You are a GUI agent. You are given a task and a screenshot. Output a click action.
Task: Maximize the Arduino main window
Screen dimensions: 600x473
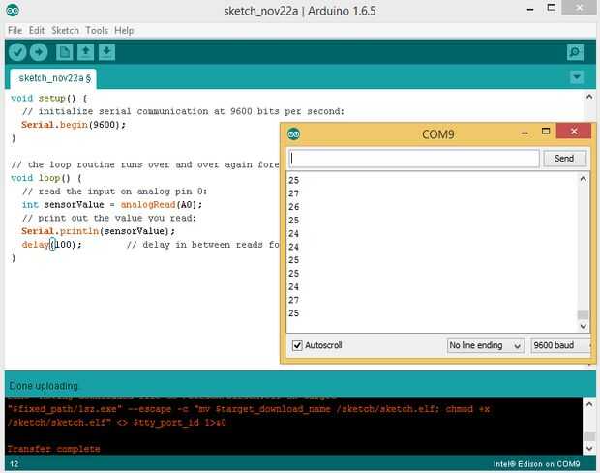552,8
